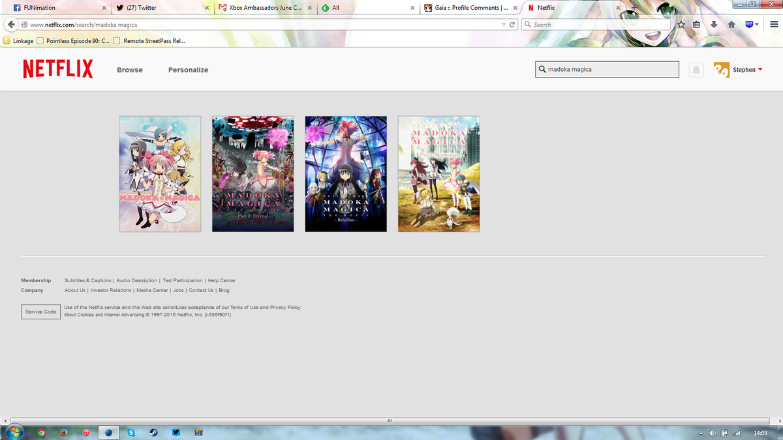Show hidden tray icons arrow
Screen dimensions: 783x440
coord(701,433)
